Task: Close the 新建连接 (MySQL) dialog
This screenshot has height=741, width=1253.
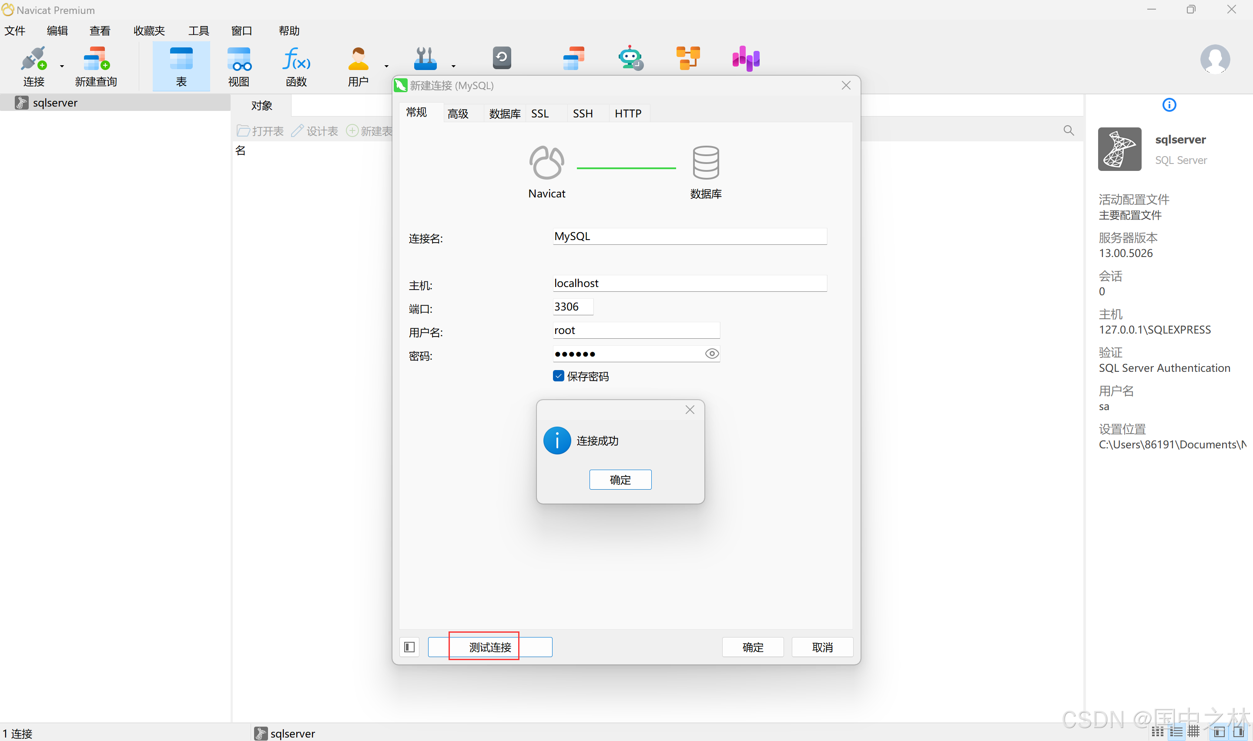Action: [846, 85]
